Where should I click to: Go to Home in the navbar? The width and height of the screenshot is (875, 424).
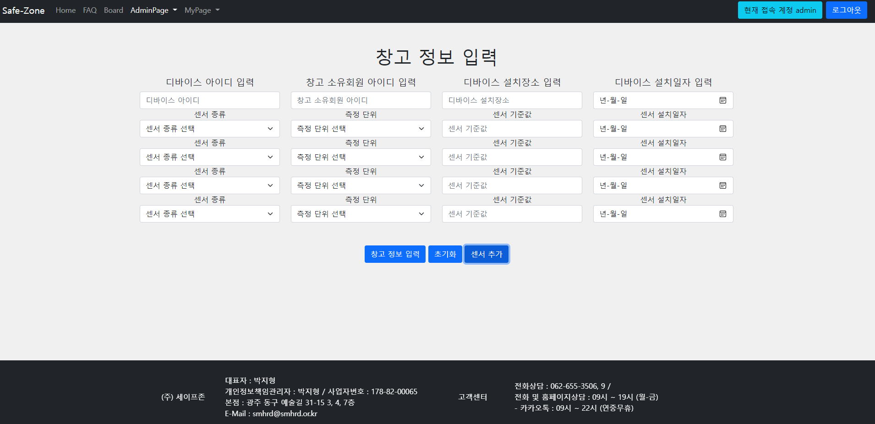tap(66, 10)
